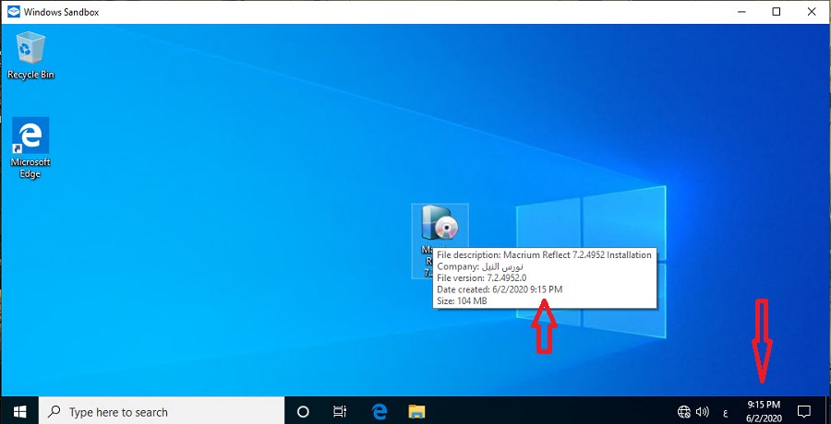Open the clock showing 9:15 PM
This screenshot has height=424, width=831.
(x=764, y=411)
